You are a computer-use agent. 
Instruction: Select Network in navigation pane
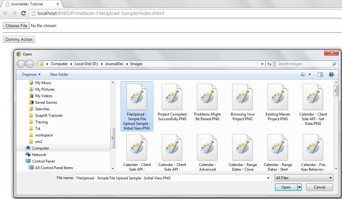pyautogui.click(x=39, y=155)
